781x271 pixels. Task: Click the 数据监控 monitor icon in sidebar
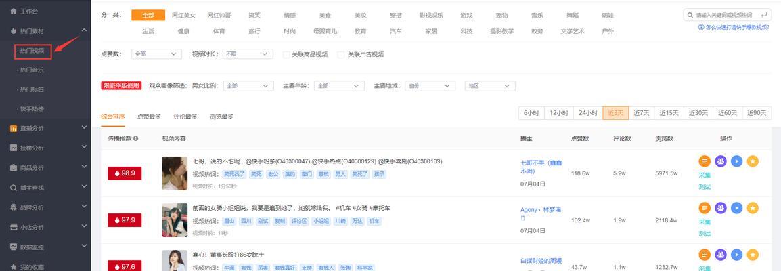click(14, 247)
